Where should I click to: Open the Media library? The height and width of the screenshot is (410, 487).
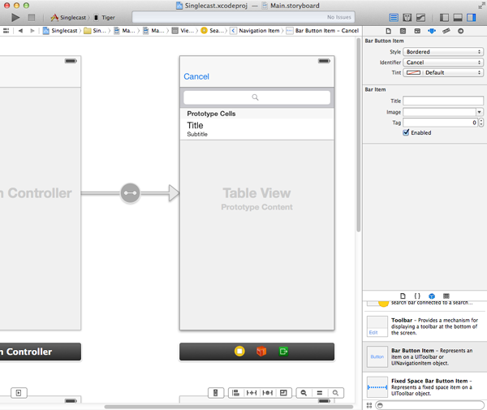(446, 296)
